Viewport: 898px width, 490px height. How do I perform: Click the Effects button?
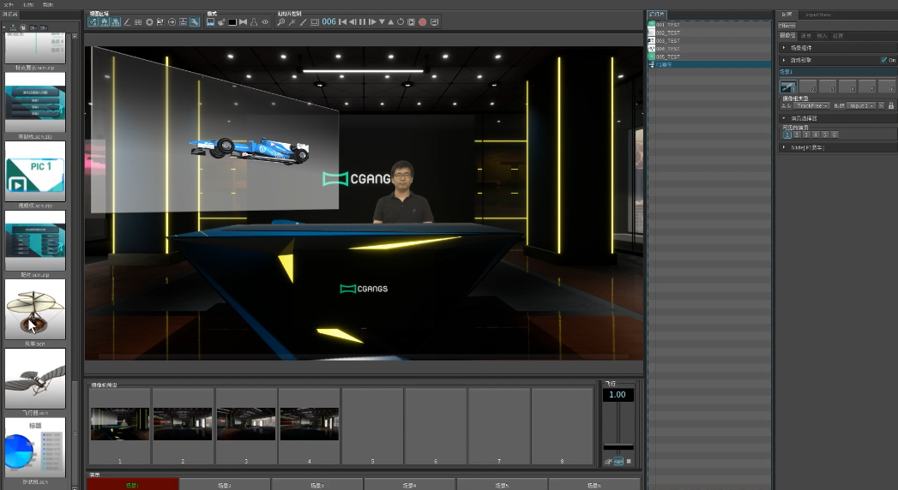coord(787,26)
